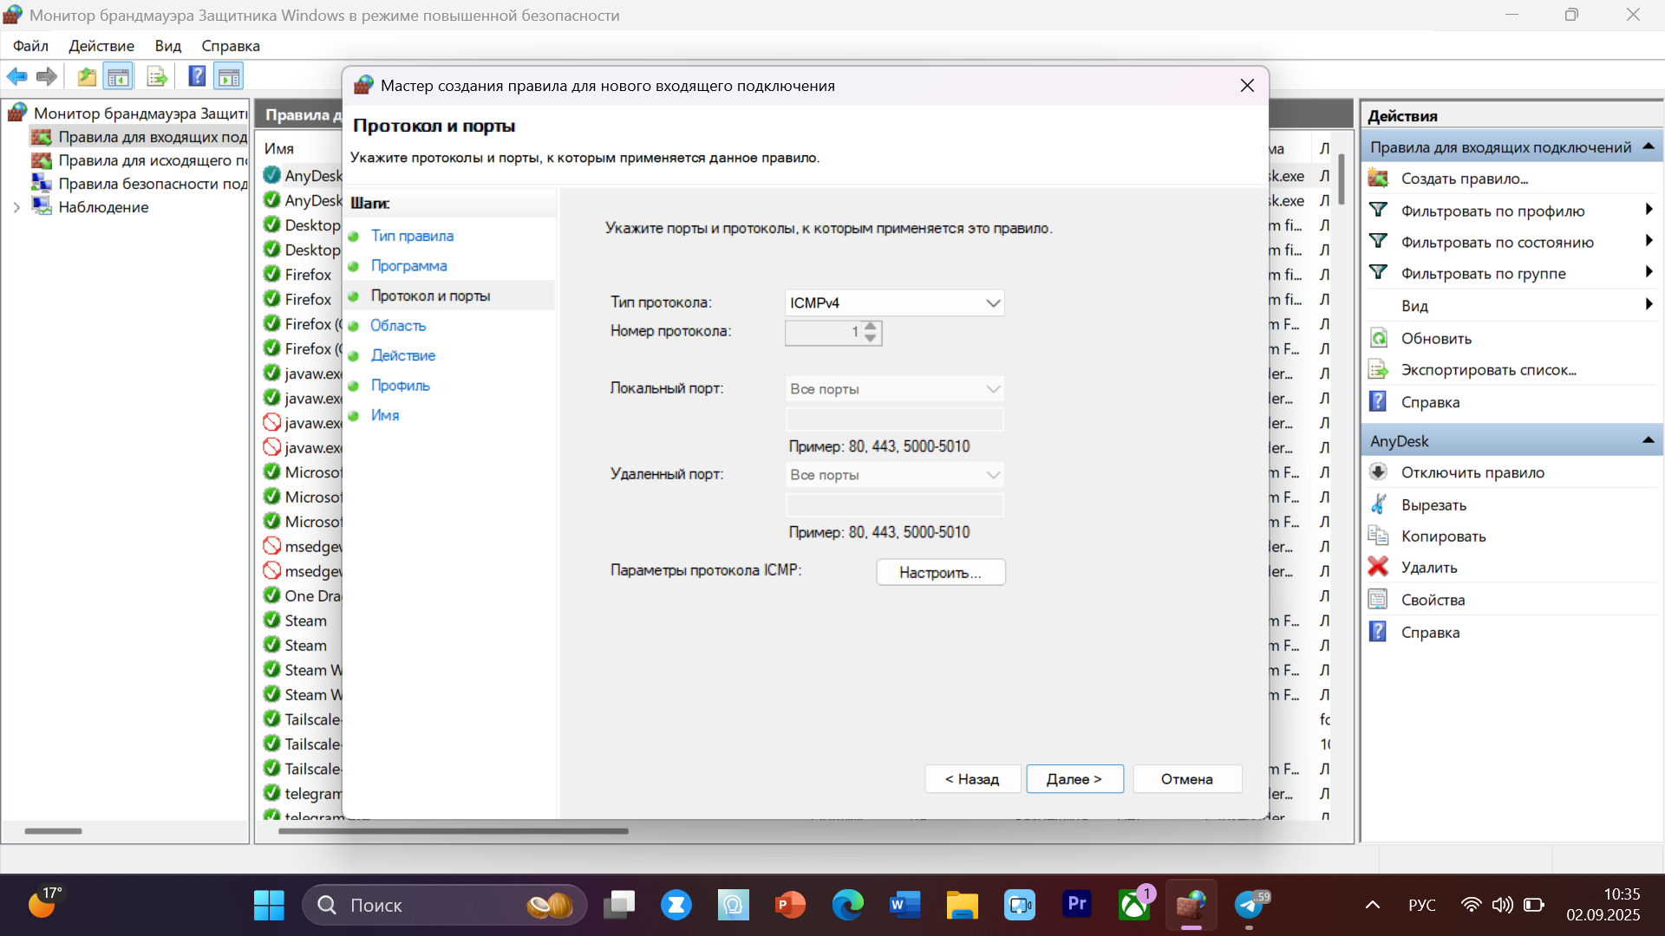Click Создать правило action icon
Image resolution: width=1665 pixels, height=936 pixels.
coord(1378,179)
